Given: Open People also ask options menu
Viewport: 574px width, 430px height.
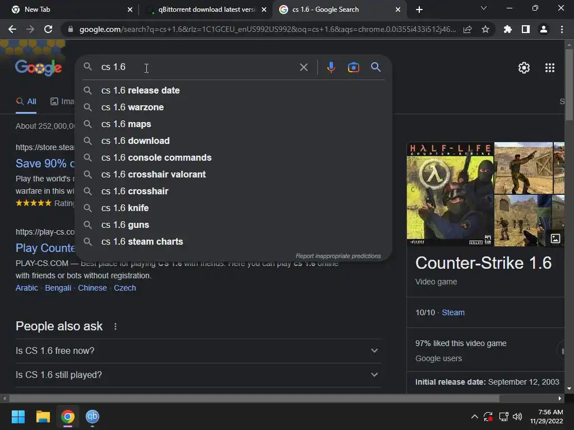Looking at the screenshot, I should (115, 326).
